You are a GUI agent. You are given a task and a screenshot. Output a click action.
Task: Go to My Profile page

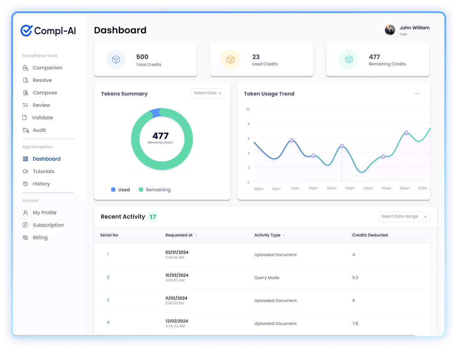coord(44,213)
